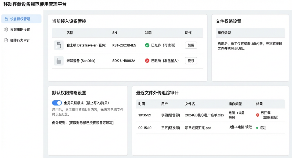Click result text 成功
292x158 pixels.
[263, 128]
